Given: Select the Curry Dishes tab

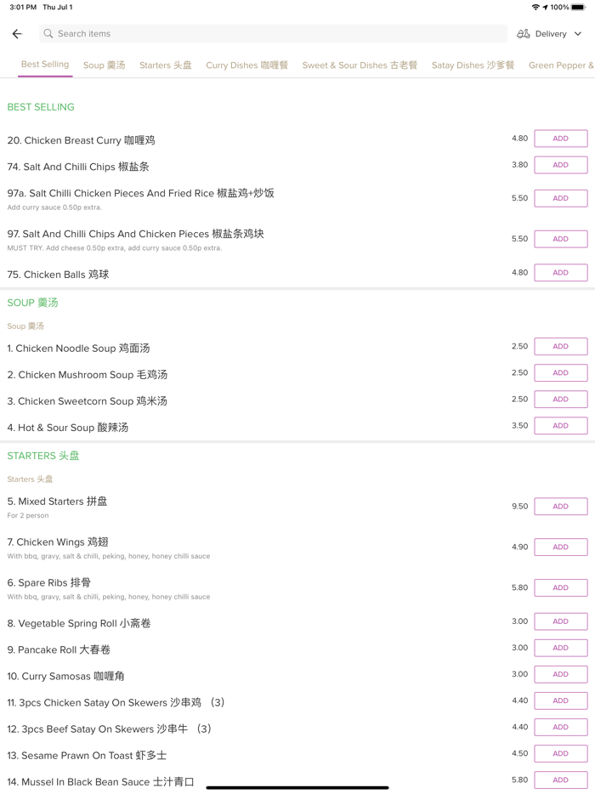Looking at the screenshot, I should [246, 65].
